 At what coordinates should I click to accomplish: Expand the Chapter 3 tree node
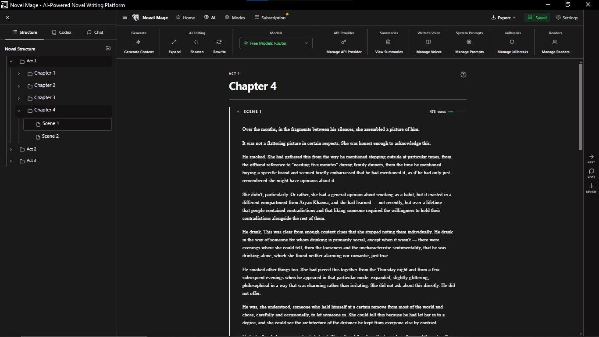(19, 98)
